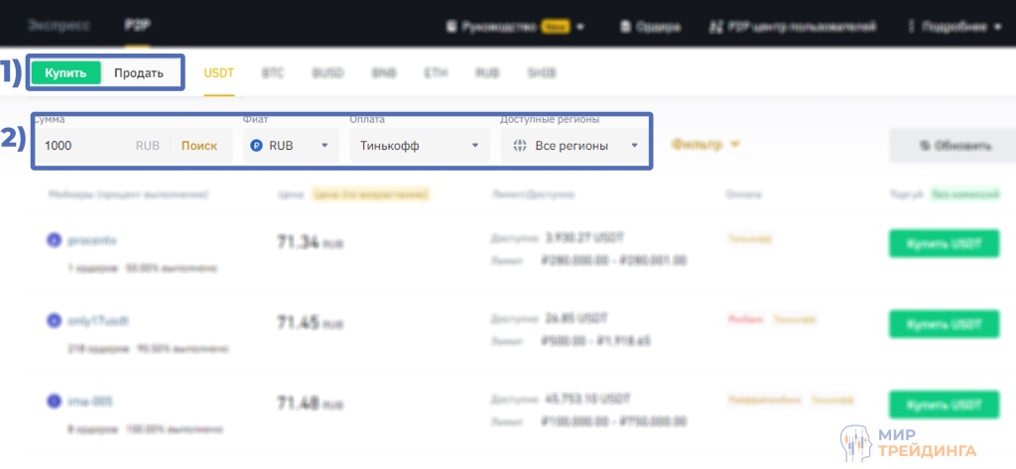Expand the Подробнее more menu
This screenshot has height=469, width=1016.
(x=955, y=27)
